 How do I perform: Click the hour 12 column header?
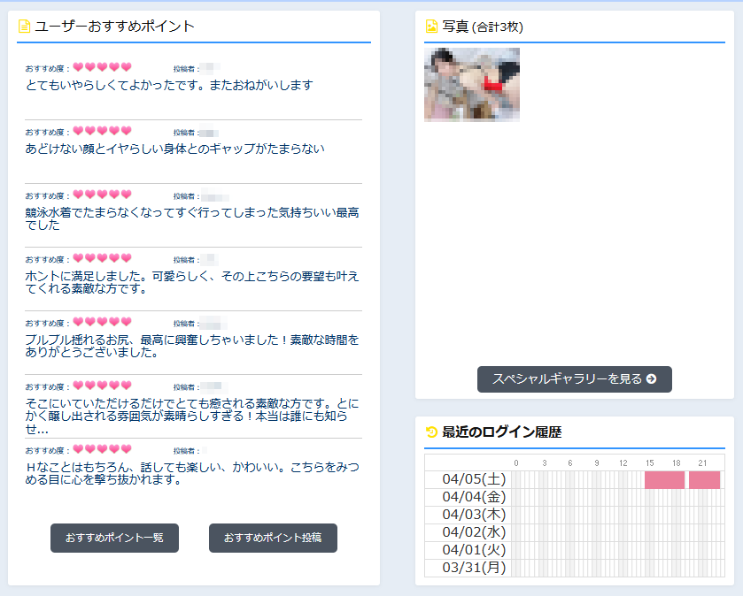click(623, 463)
